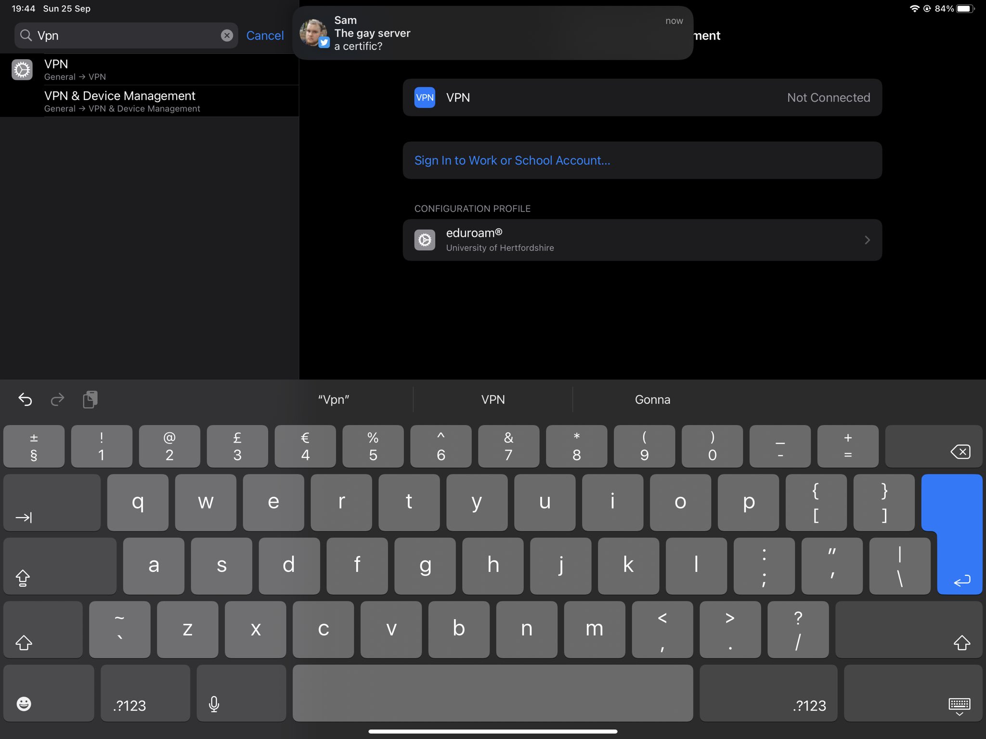Open the VPN Not Connected row

coord(642,98)
